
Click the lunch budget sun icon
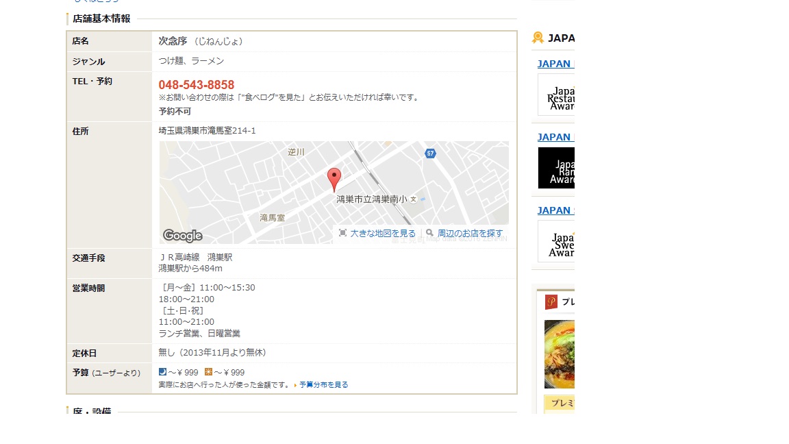pos(208,372)
